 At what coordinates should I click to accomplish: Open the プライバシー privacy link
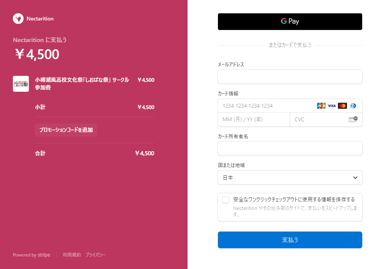[95, 255]
